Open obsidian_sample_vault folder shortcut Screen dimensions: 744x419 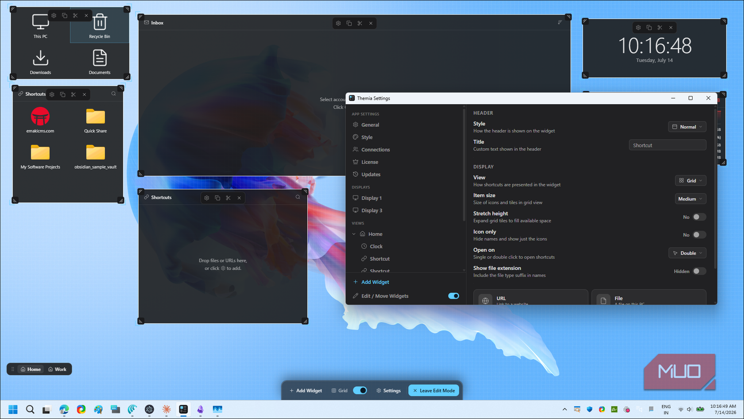(96, 156)
